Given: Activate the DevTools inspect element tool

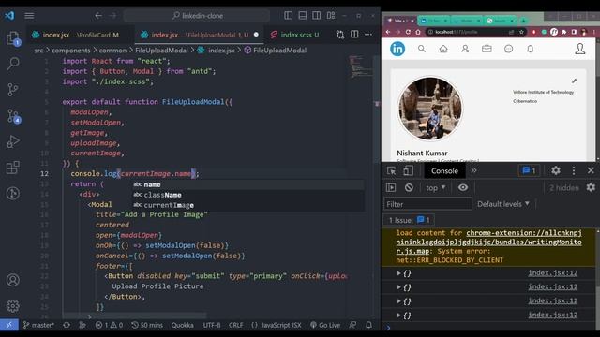Looking at the screenshot, I should [391, 170].
